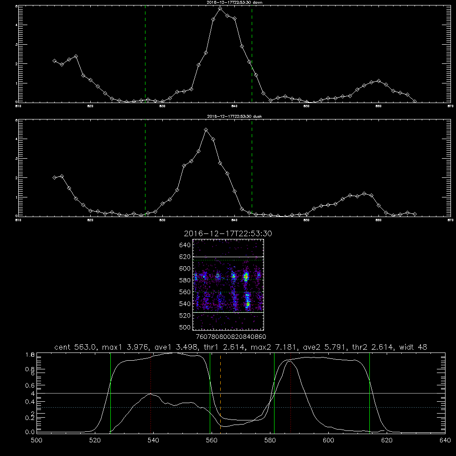Click left green dashed line in dusk plot
The height and width of the screenshot is (456, 456).
point(145,168)
